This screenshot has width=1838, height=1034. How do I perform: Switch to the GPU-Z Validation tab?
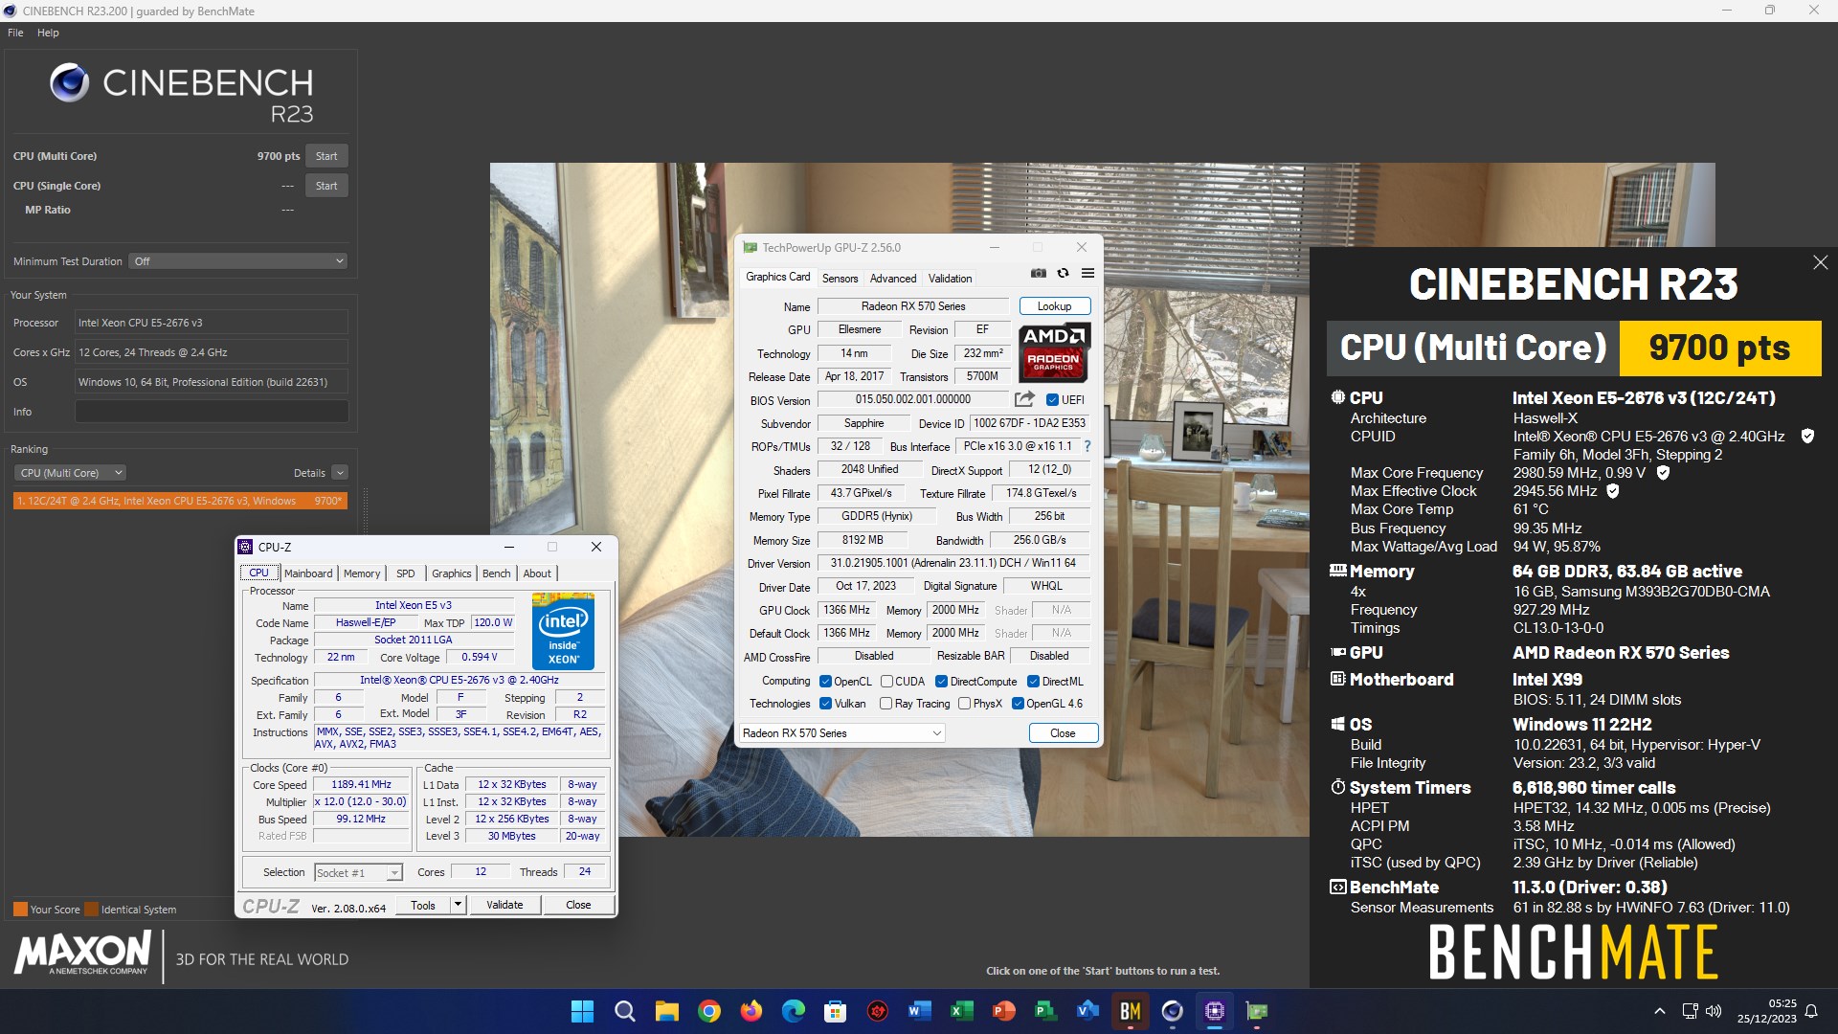pyautogui.click(x=950, y=279)
